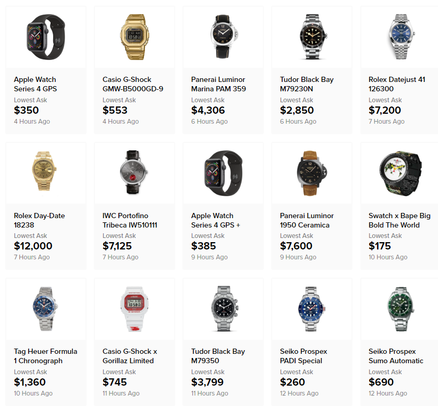Viewport: 438px width, 406px height.
Task: Open the Tudor Black Bay M79350 listing title
Action: (218, 356)
